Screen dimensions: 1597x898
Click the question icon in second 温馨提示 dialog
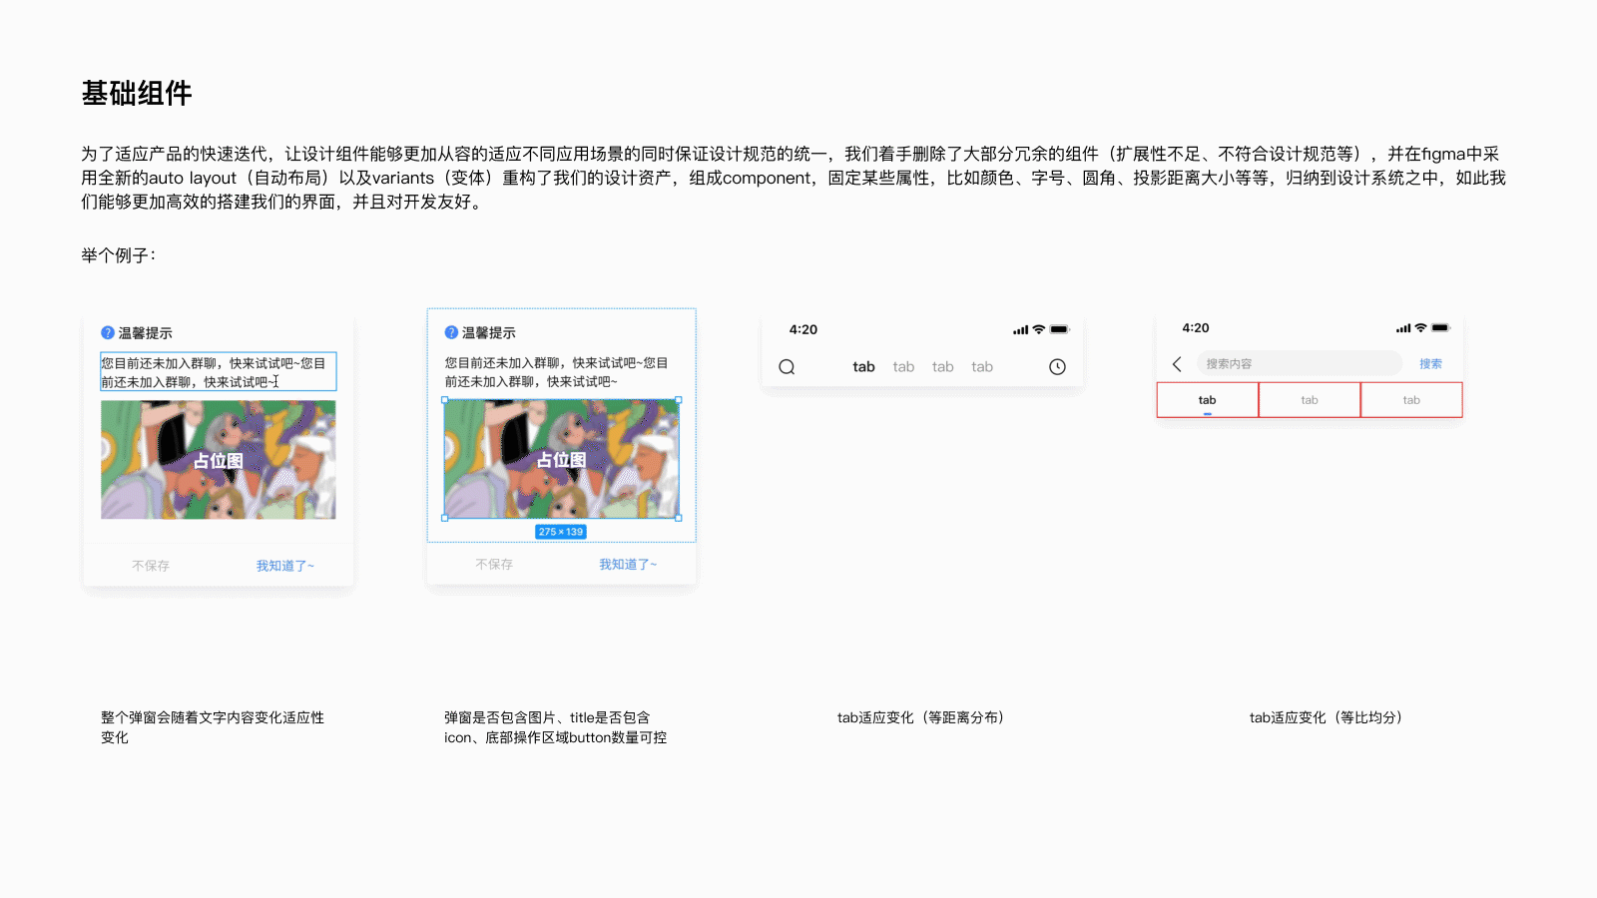451,332
